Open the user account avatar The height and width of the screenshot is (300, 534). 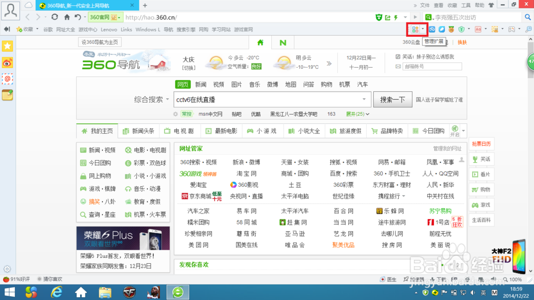pyautogui.click(x=11, y=10)
